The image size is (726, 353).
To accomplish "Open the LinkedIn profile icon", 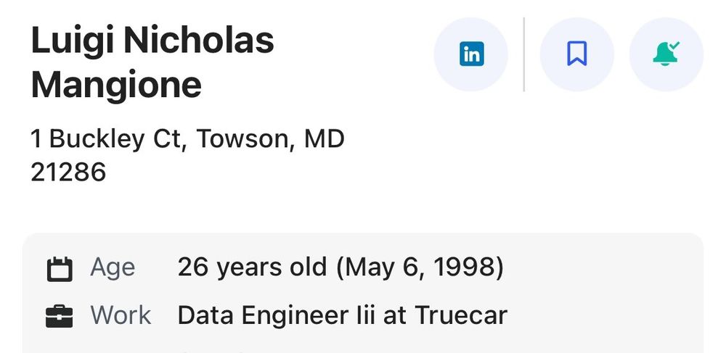I will 471,54.
